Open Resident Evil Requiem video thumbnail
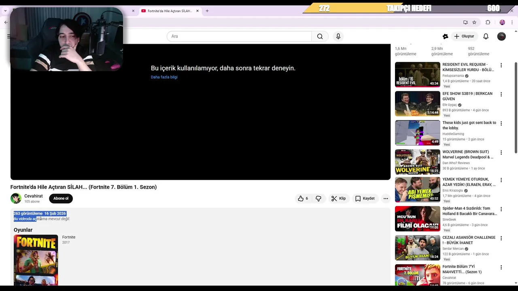Screen dimensions: 518x291 coord(417,74)
